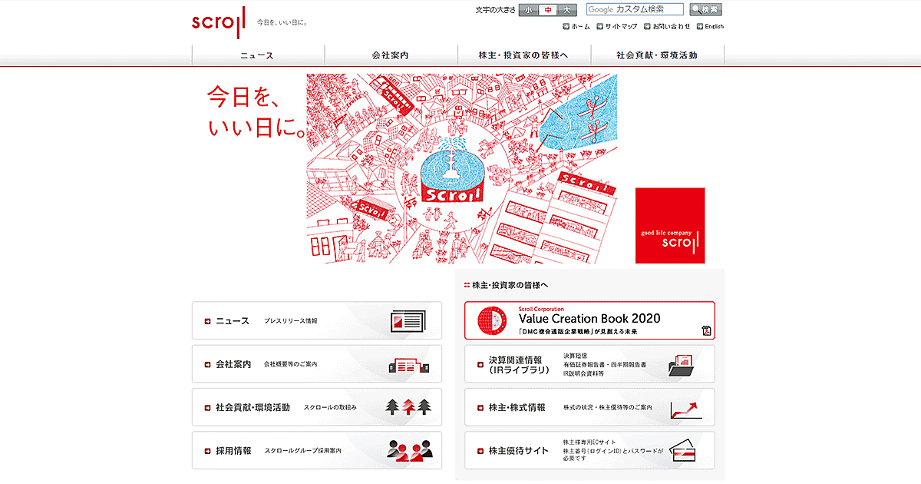
Task: Click the news newspaper icon
Action: pyautogui.click(x=408, y=320)
